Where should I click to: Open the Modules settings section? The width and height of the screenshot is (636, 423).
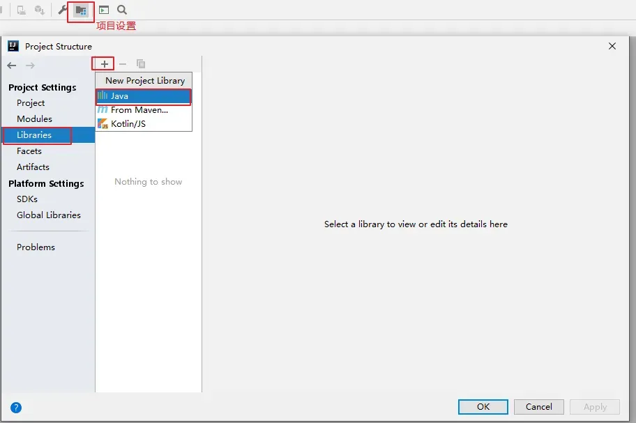[x=34, y=119]
